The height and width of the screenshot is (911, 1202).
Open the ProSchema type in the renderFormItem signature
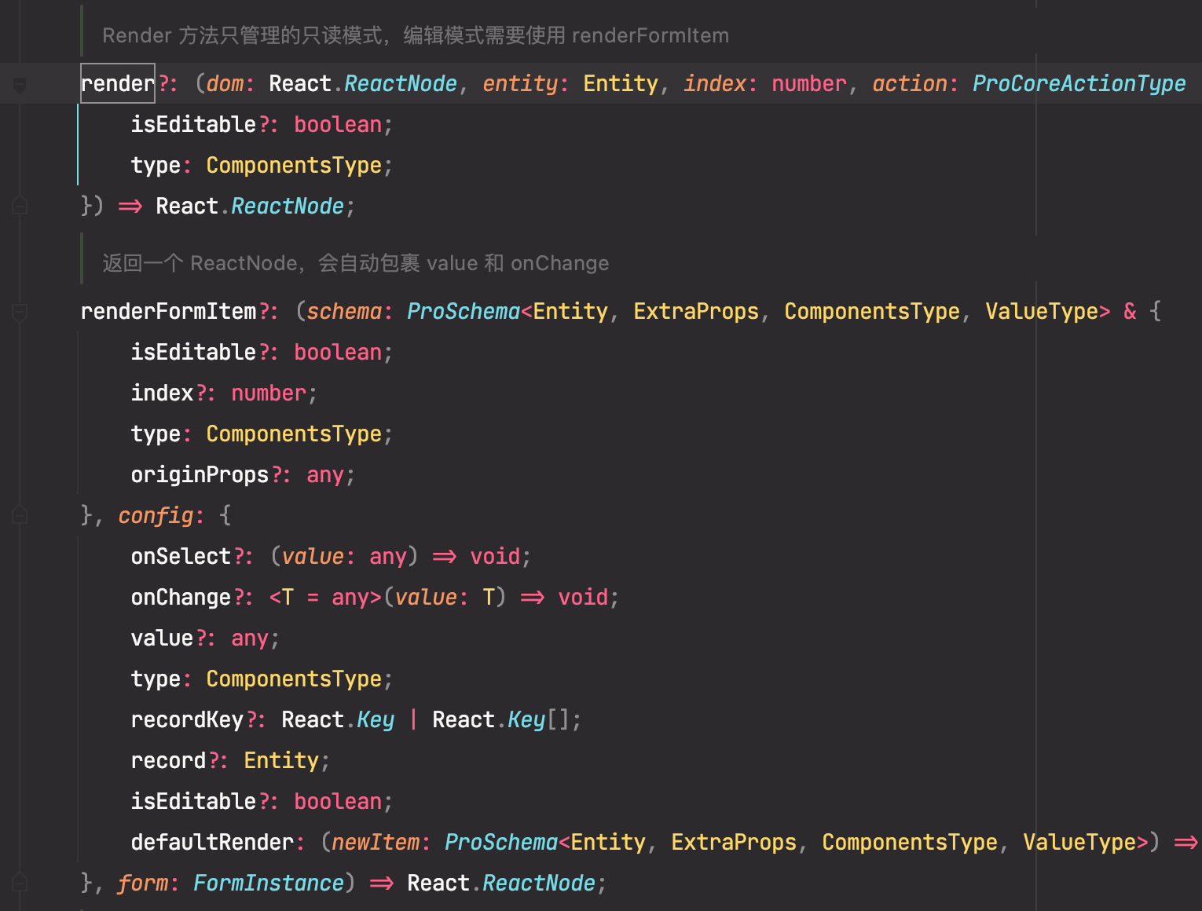(463, 311)
